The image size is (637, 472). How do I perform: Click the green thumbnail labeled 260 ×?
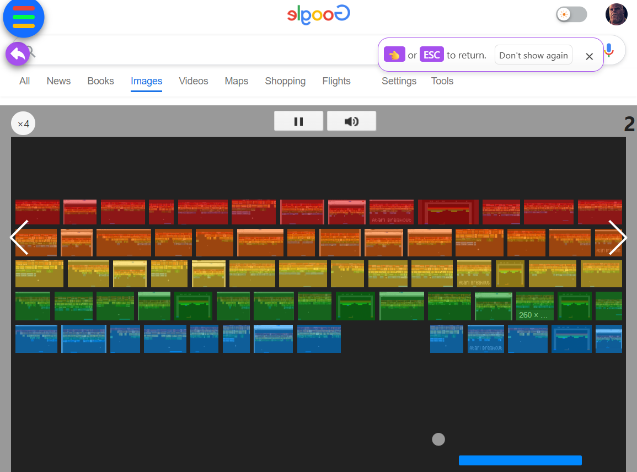[534, 307]
